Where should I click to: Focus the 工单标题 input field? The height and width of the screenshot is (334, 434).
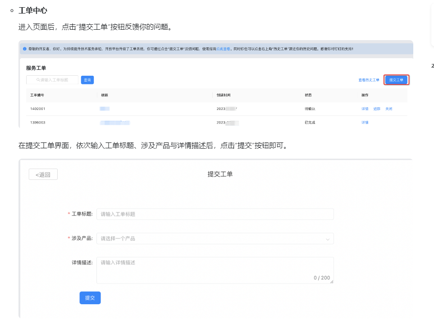pos(215,214)
